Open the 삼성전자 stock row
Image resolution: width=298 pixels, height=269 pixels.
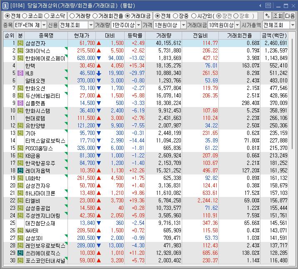click(x=145, y=43)
